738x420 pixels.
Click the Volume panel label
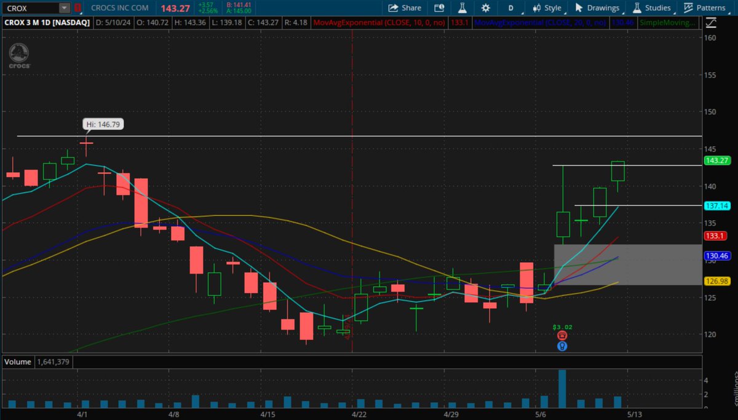(x=17, y=362)
